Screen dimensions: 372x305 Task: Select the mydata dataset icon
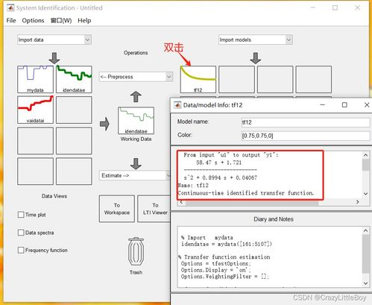35,79
